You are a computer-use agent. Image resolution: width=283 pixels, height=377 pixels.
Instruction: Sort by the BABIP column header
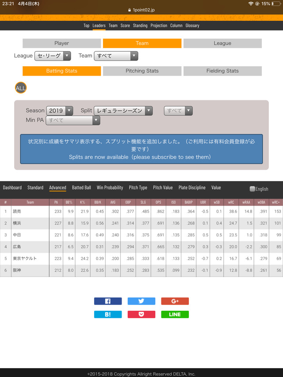click(x=188, y=202)
